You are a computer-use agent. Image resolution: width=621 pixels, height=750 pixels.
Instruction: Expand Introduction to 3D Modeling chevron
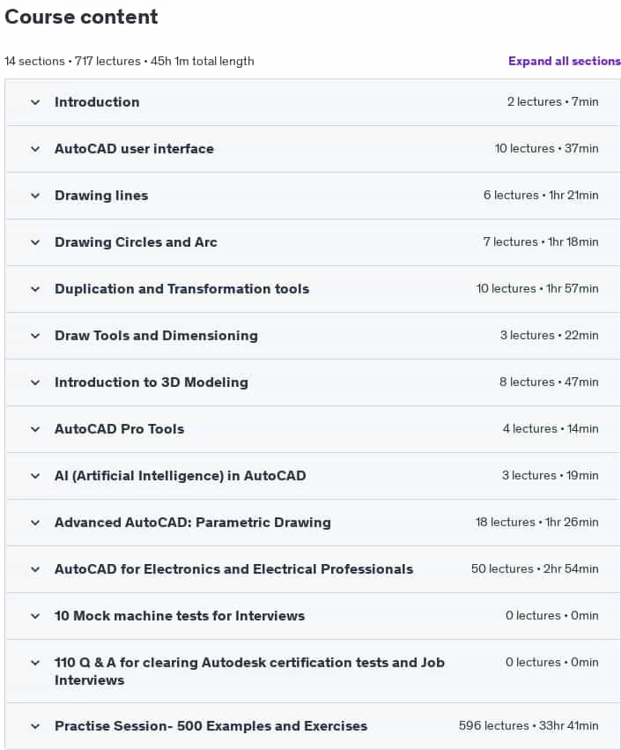35,382
